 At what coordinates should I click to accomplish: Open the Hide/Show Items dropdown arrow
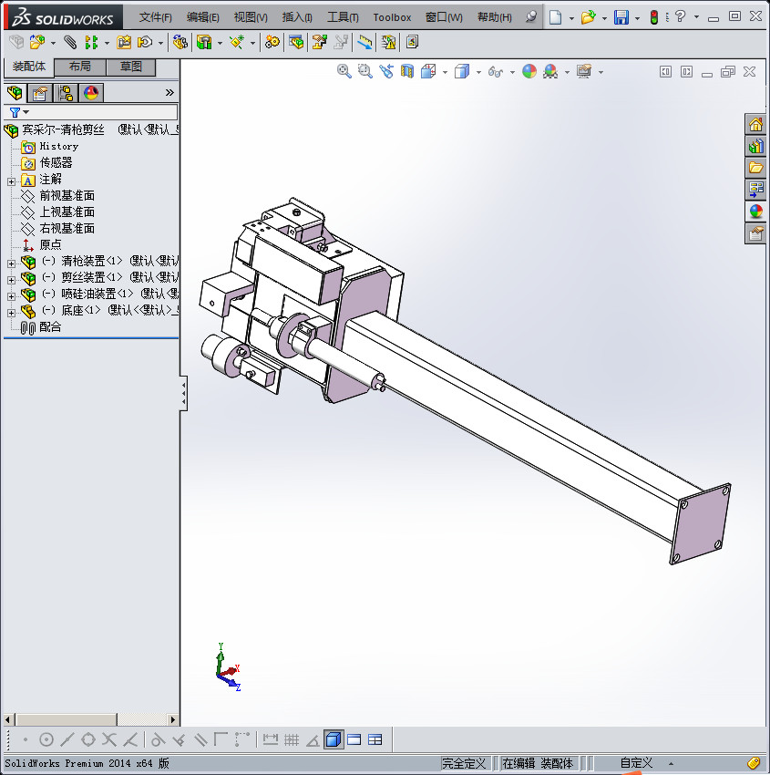coord(512,72)
